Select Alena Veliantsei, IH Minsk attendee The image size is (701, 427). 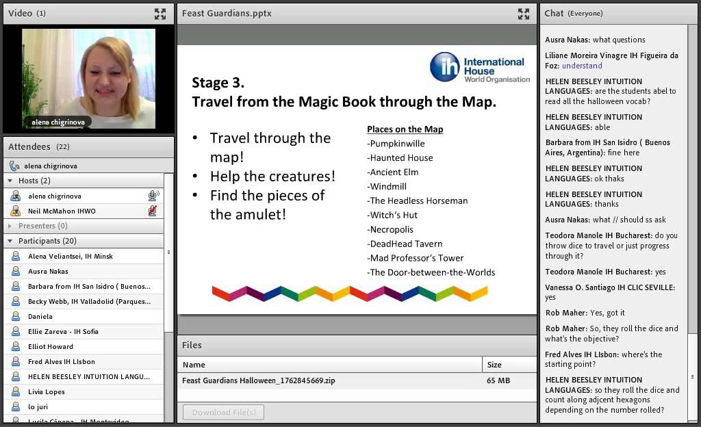[x=84, y=256]
